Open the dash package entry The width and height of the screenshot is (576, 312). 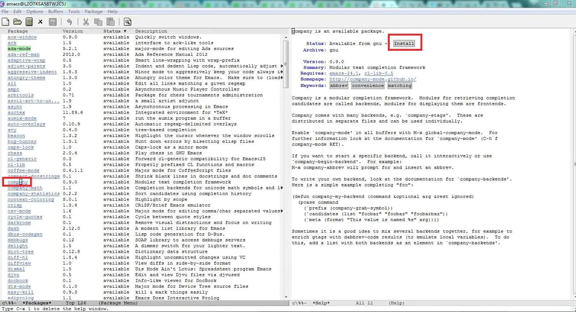pyautogui.click(x=13, y=229)
